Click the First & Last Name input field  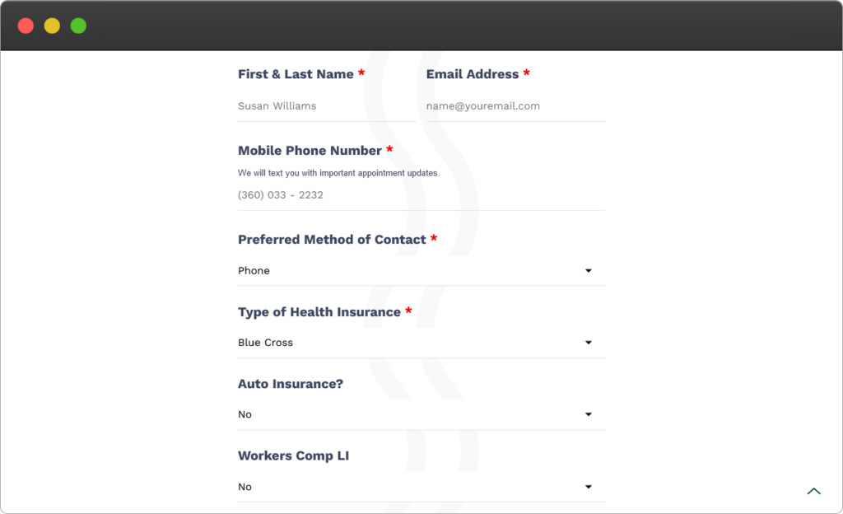327,106
